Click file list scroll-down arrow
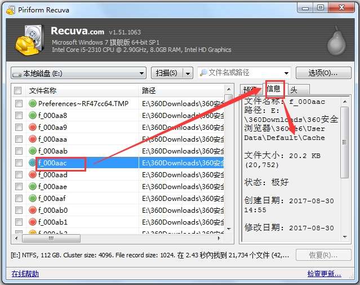Viewport: 360px width, 285px height. (x=229, y=229)
